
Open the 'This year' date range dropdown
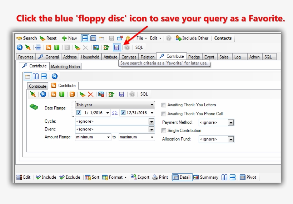(152, 105)
